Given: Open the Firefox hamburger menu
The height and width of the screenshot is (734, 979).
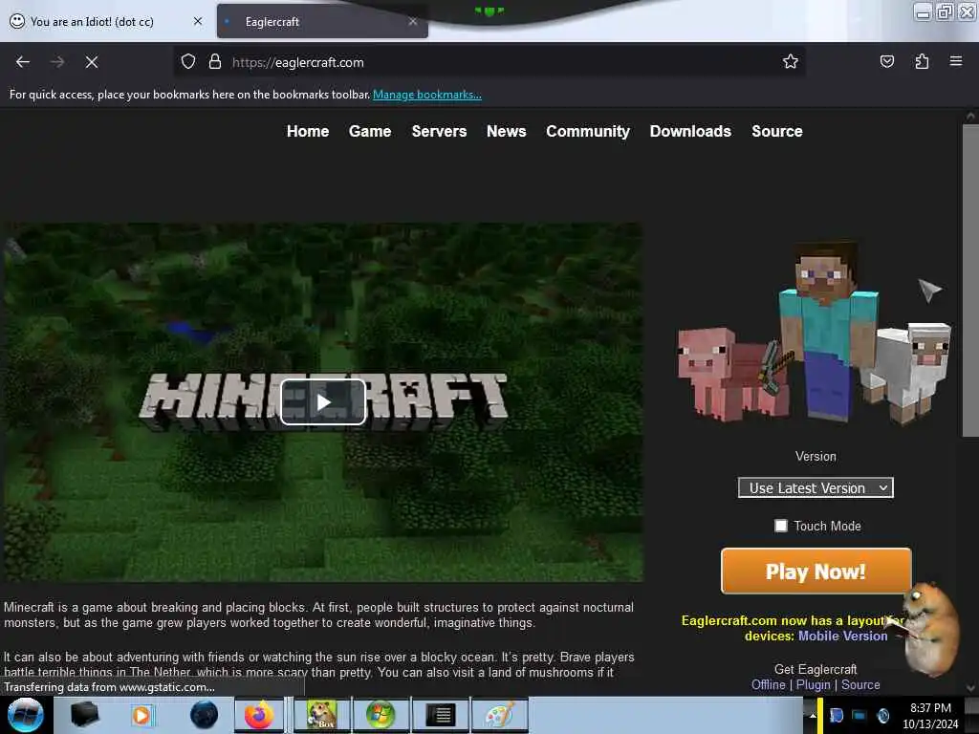Looking at the screenshot, I should coord(956,61).
